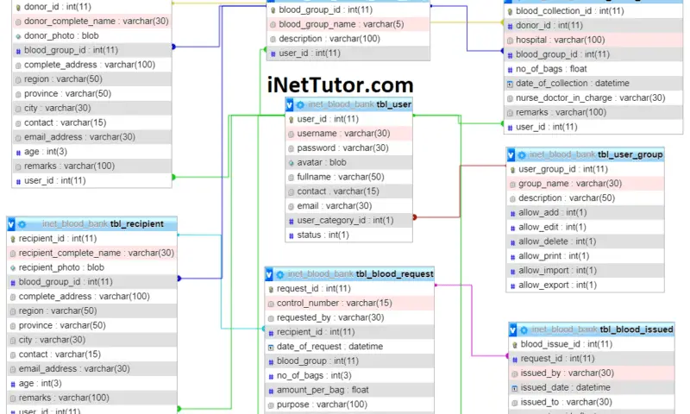Screen dimensions: 690x414
Task: Open the gear options for tbl_user_group
Action: click(x=522, y=154)
